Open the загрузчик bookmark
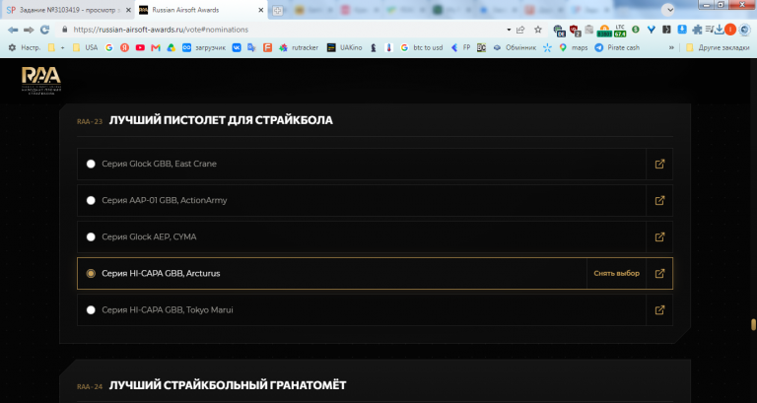757x403 pixels. pos(204,47)
